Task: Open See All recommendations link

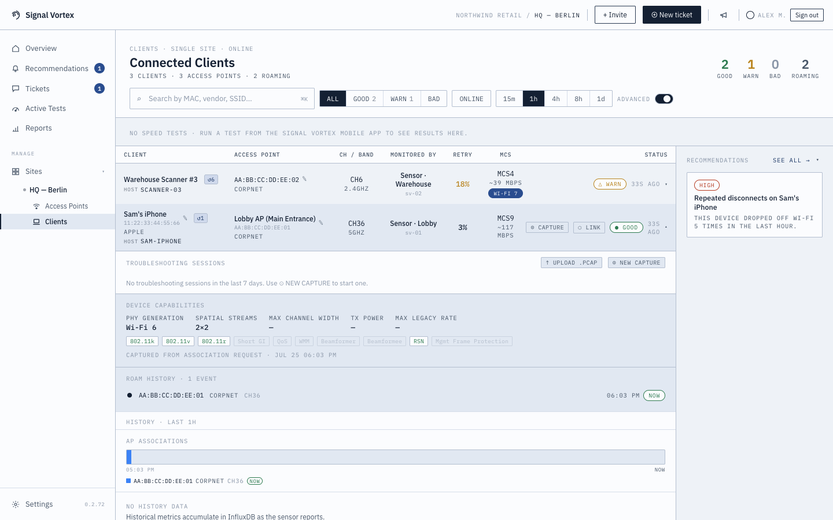Action: 791,160
